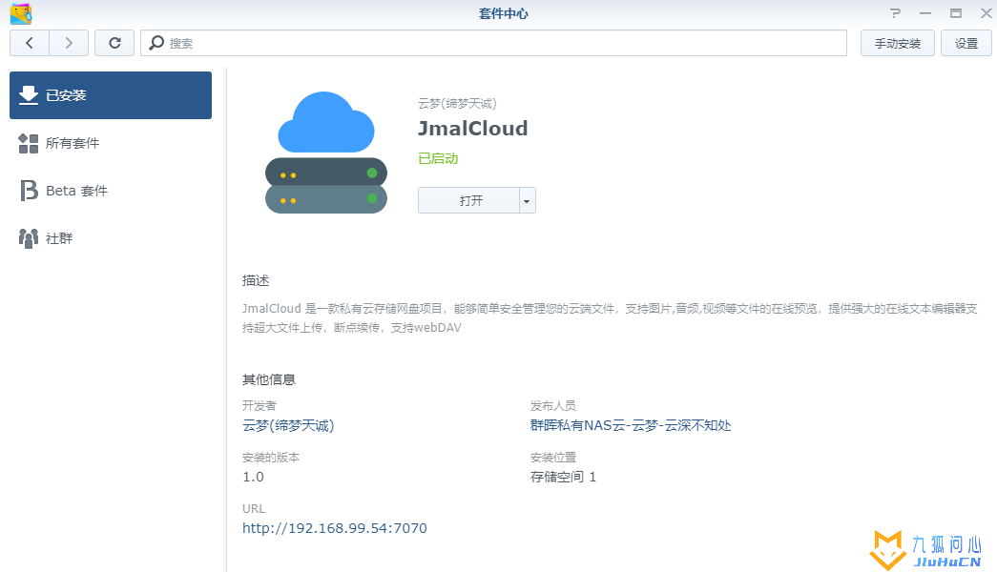Screen dimensions: 997x572
Task: Refresh the package list
Action: point(114,43)
